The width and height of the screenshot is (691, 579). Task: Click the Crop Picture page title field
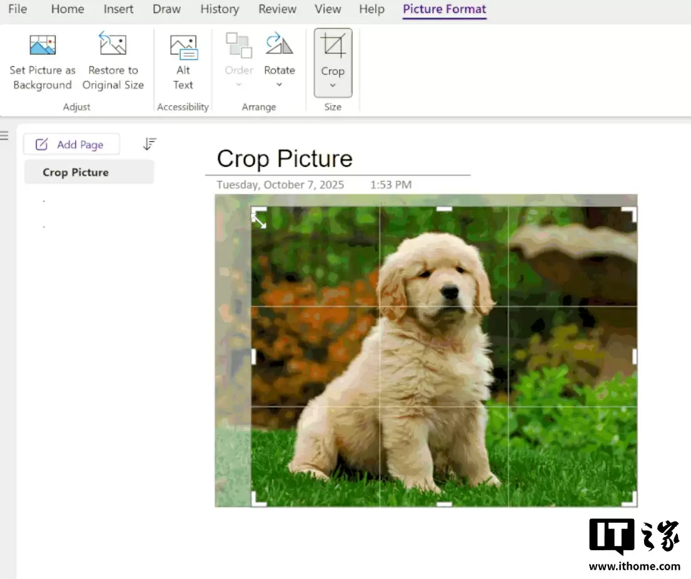(x=285, y=159)
